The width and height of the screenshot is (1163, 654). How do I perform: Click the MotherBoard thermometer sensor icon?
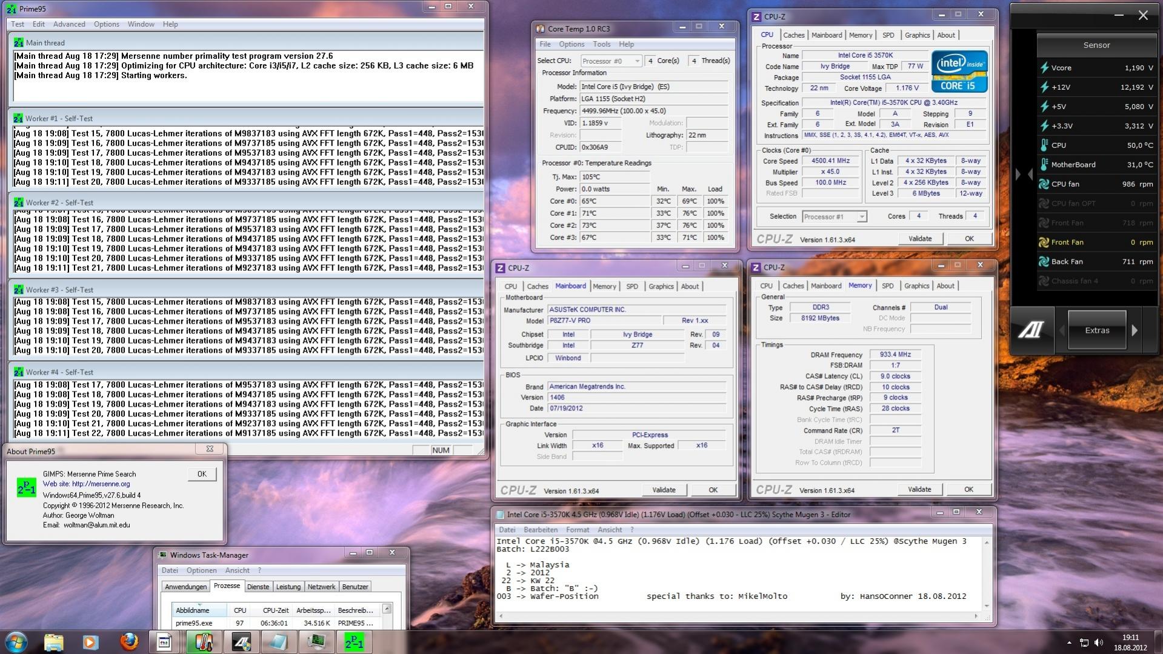(x=1044, y=165)
